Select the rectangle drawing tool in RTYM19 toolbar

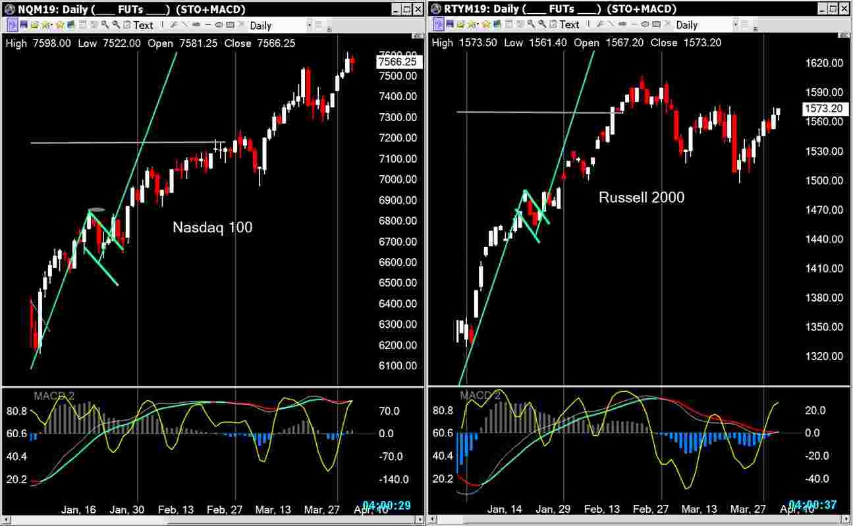click(656, 24)
